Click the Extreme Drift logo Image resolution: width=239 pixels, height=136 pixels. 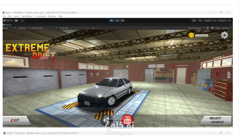(31, 51)
